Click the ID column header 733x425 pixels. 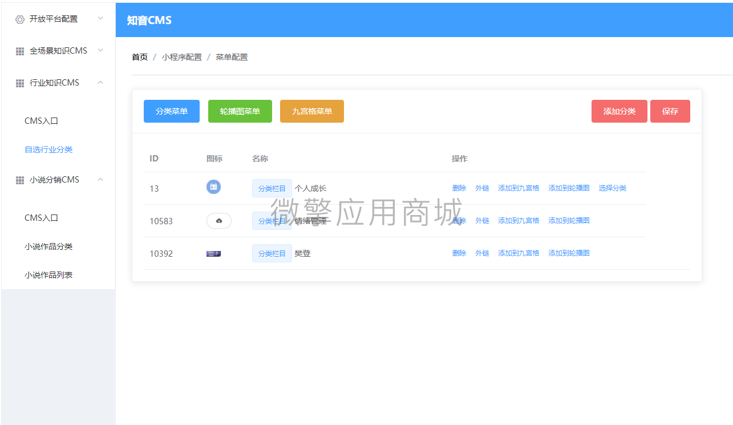[x=154, y=159]
